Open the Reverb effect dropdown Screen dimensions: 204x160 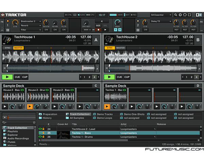pos(31,26)
